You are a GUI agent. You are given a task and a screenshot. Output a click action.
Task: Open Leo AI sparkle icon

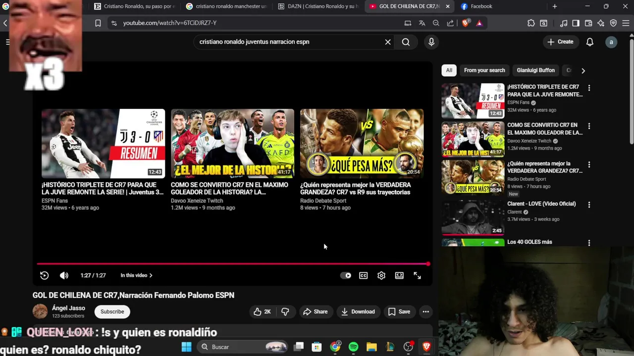pos(601,23)
